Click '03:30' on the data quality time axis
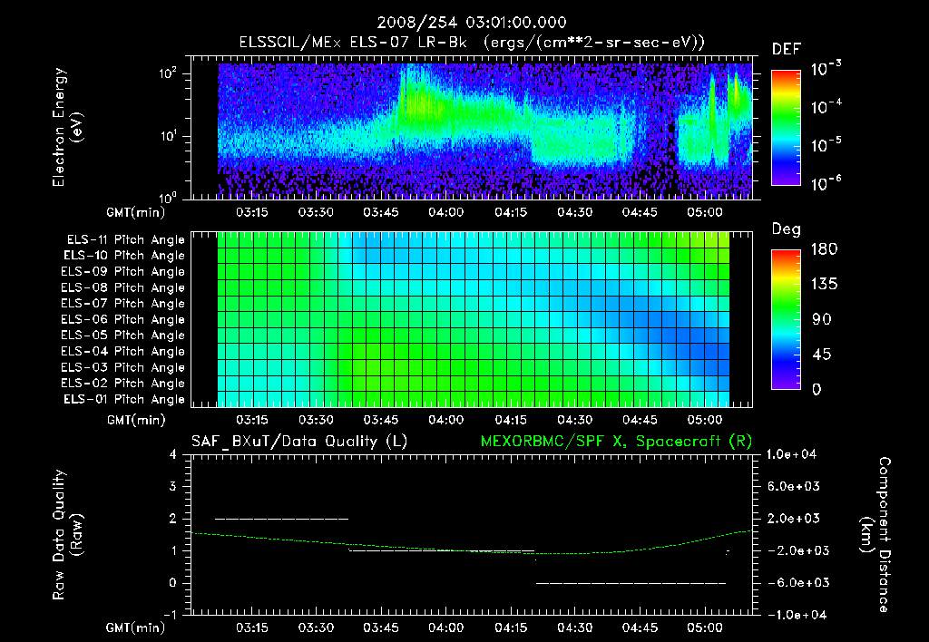 pyautogui.click(x=317, y=627)
